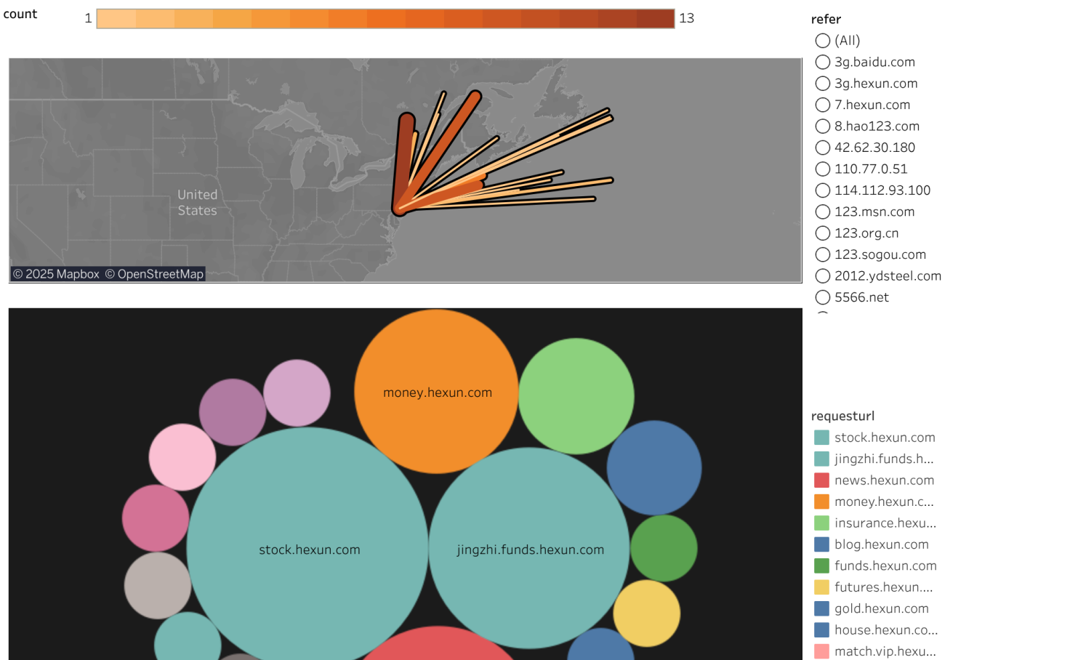
Task: Open the Mapbox attribution link
Action: tap(56, 274)
